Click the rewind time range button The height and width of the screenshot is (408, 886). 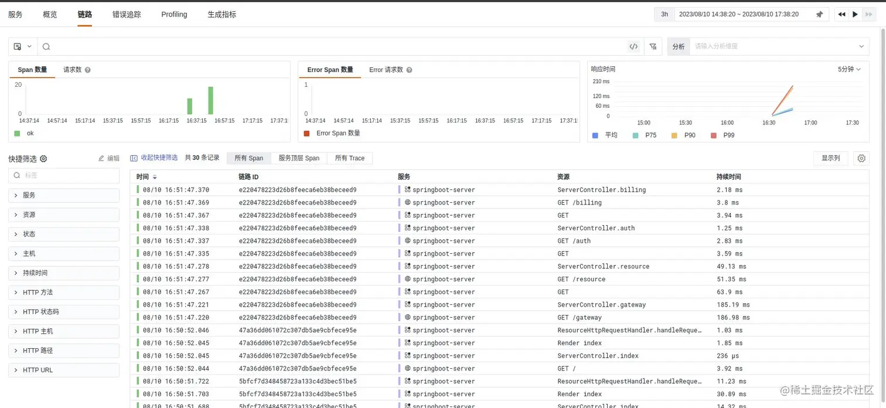point(841,15)
